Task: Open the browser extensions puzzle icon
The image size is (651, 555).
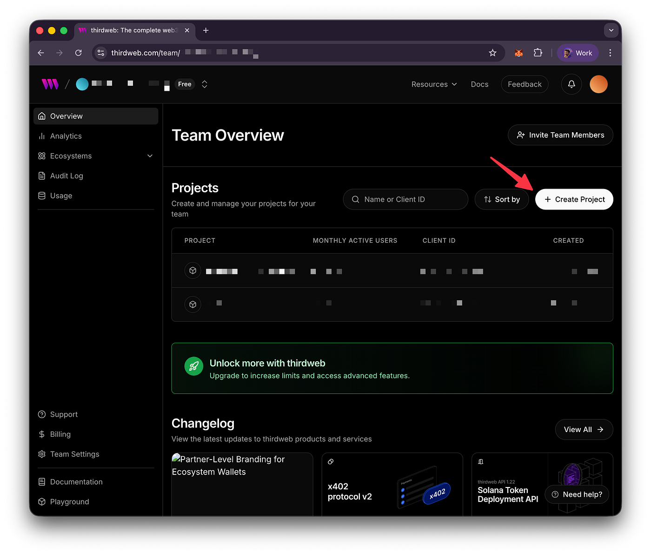Action: pos(538,53)
